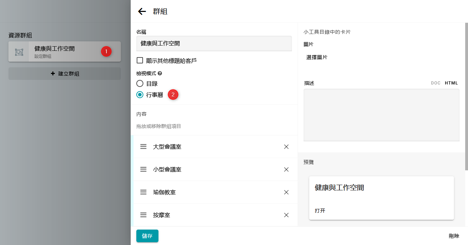The image size is (468, 245).
Task: Click drag handle icon for 瑜伽教室
Action: (143, 192)
